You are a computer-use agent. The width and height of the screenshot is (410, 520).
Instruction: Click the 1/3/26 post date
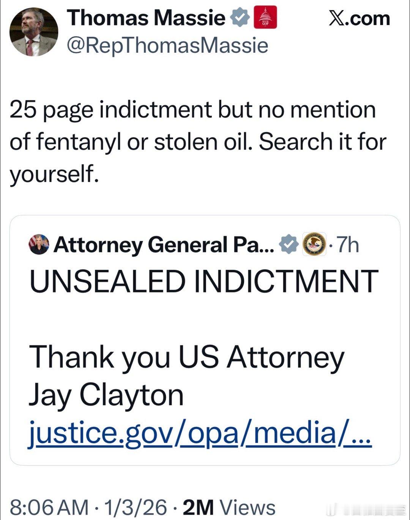[x=136, y=507]
